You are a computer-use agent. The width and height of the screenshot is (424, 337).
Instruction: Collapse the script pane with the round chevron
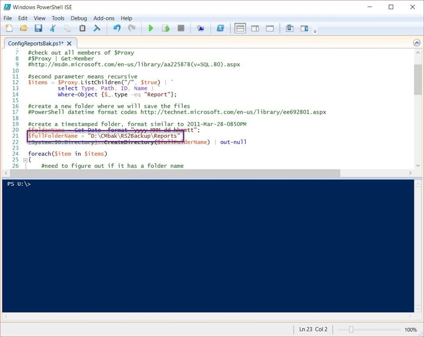point(417,43)
